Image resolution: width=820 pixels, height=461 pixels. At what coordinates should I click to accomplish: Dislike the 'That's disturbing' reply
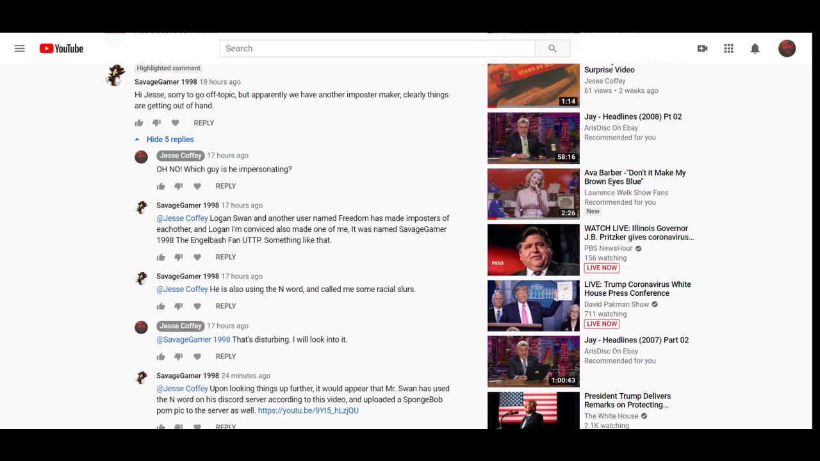[x=179, y=357]
